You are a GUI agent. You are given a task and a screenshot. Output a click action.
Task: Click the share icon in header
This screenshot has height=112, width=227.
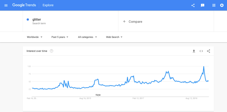193,5
